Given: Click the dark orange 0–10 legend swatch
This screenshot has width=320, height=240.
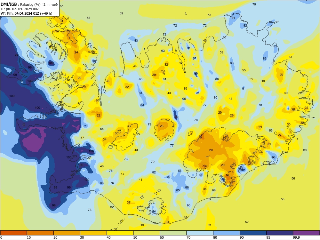Looking at the screenshot, I should (14, 233).
